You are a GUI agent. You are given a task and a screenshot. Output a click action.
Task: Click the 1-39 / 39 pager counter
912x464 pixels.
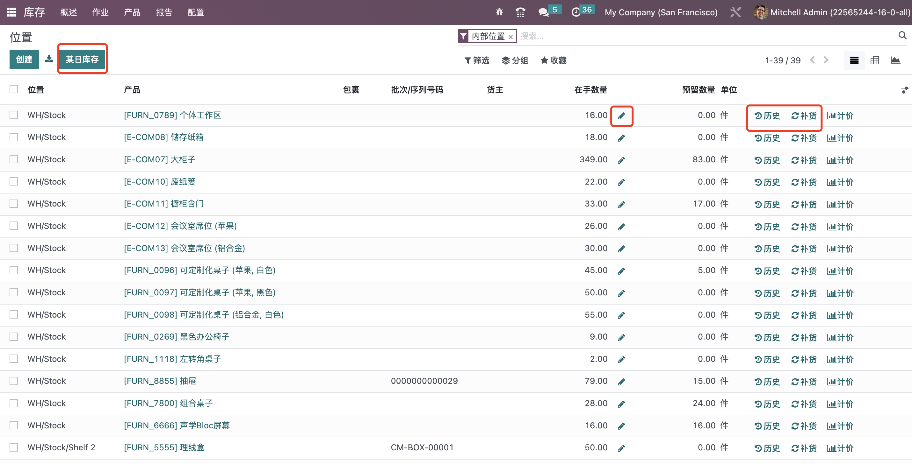point(783,60)
